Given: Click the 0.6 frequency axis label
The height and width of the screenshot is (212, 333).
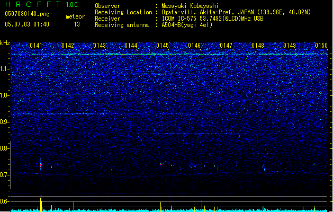Looking at the screenshot, I should click(x=4, y=201).
